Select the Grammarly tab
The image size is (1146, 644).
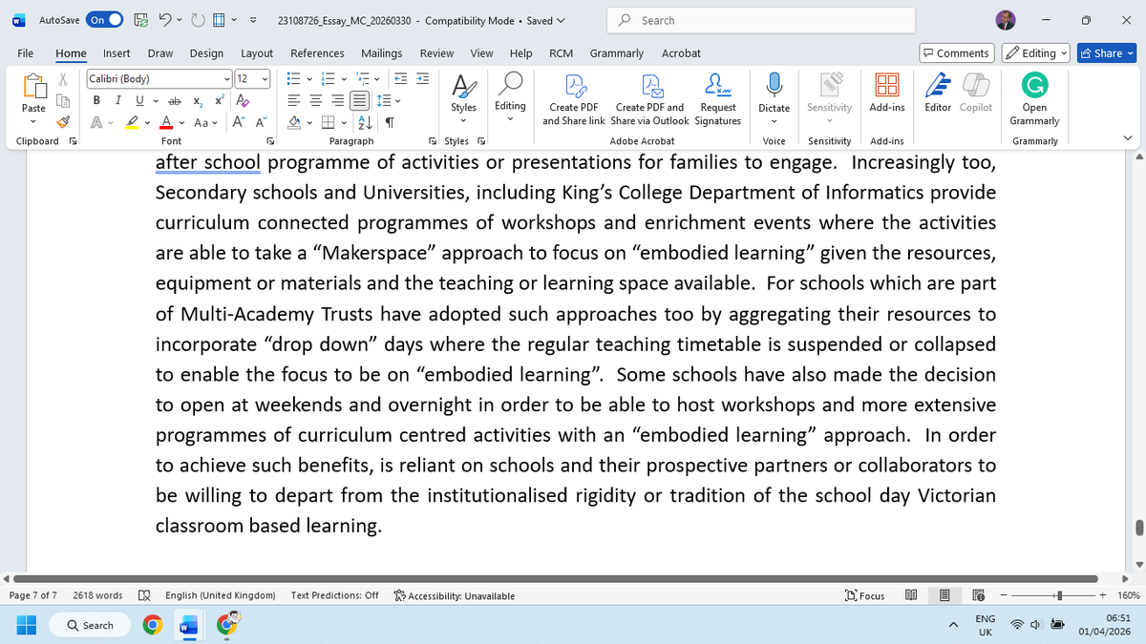click(x=617, y=53)
